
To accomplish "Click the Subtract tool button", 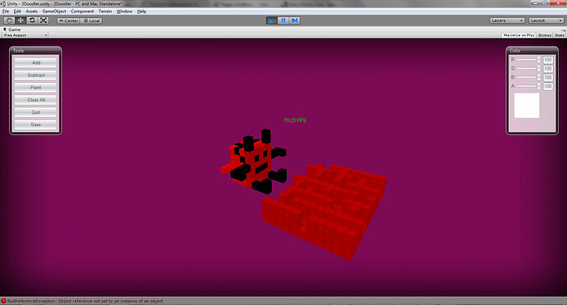I will [36, 75].
